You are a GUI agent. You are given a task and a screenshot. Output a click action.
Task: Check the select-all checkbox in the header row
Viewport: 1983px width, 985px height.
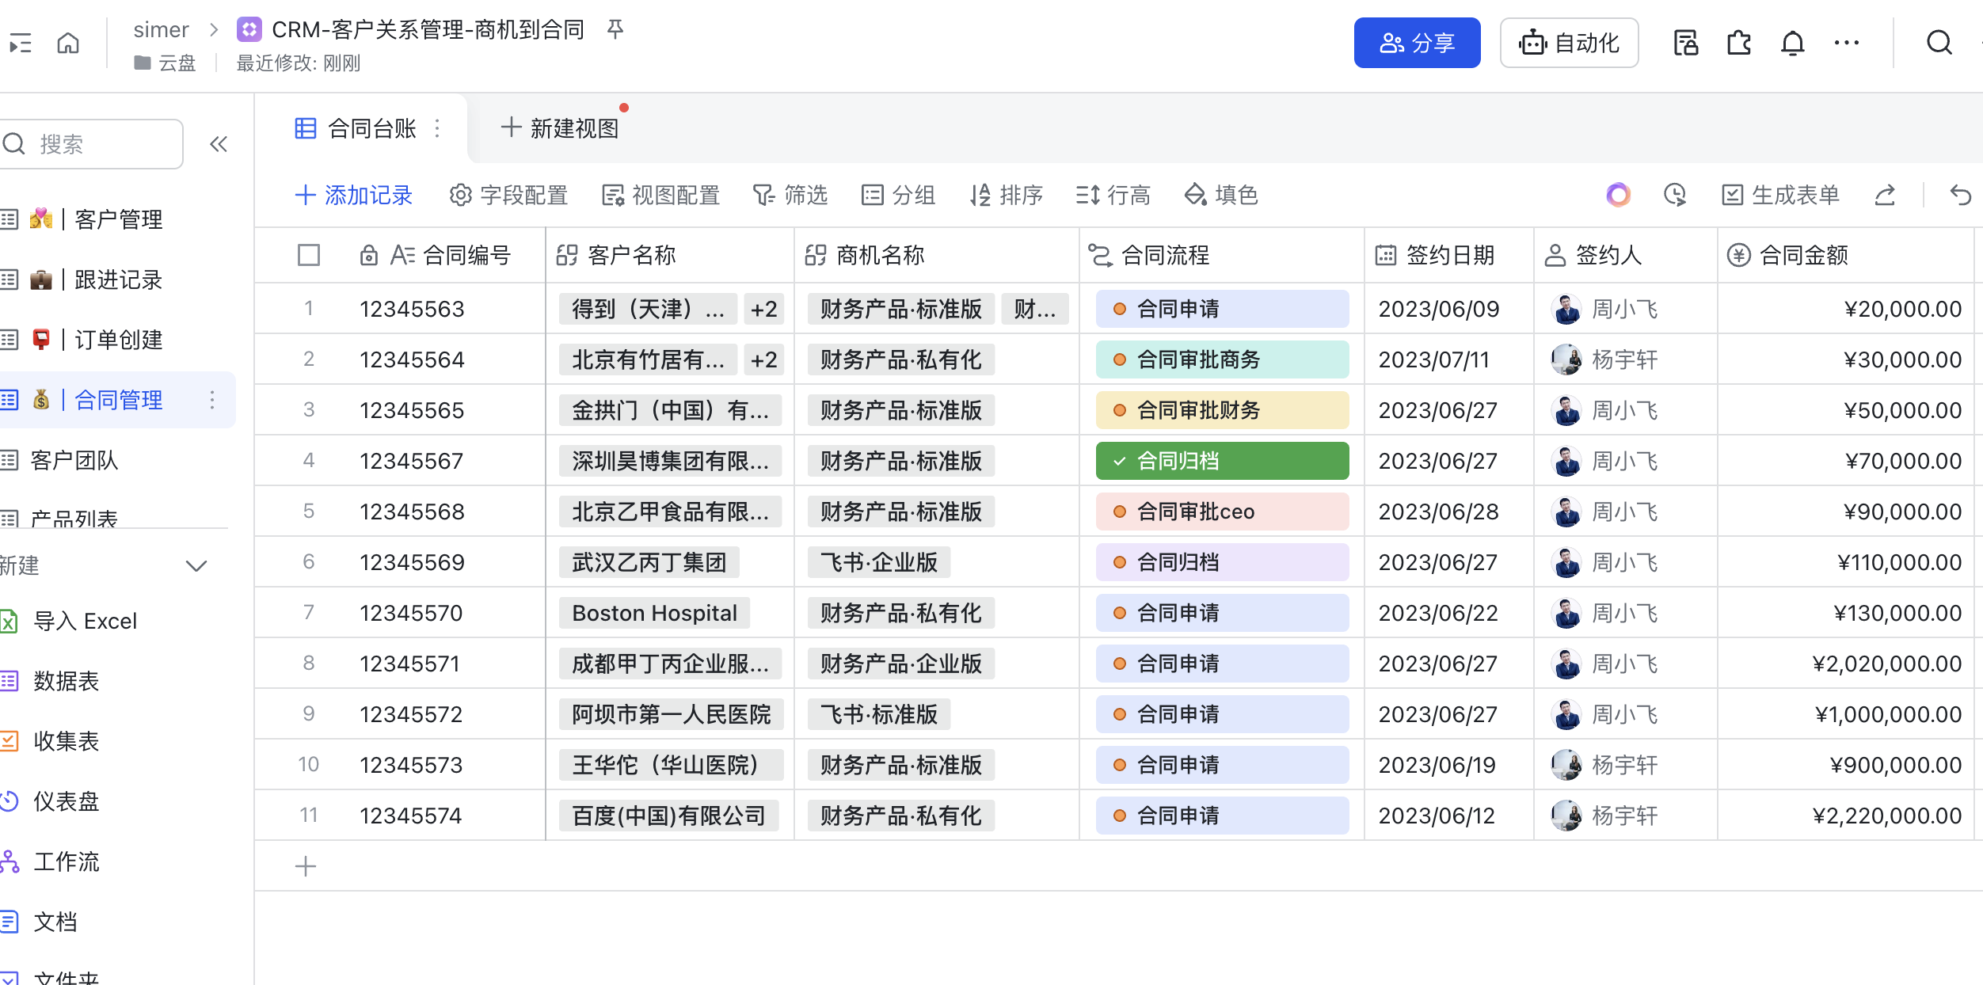pyautogui.click(x=309, y=255)
